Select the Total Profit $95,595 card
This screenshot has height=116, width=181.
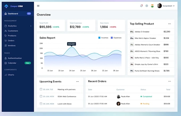pos(51,25)
